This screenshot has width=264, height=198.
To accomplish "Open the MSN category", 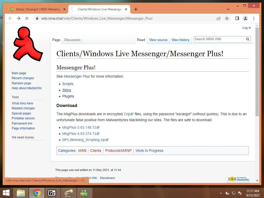I will pos(82,151).
